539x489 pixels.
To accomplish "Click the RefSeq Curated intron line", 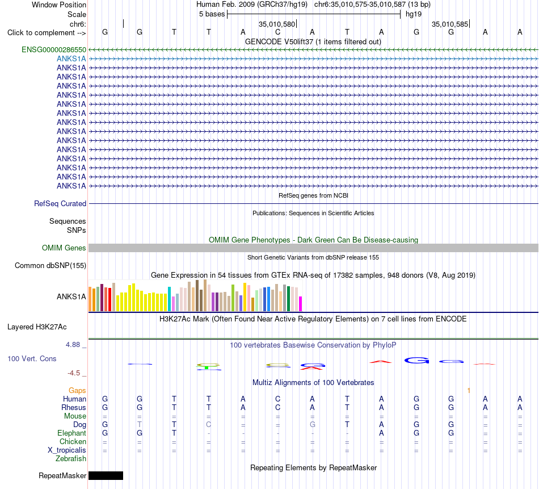I will [314, 204].
